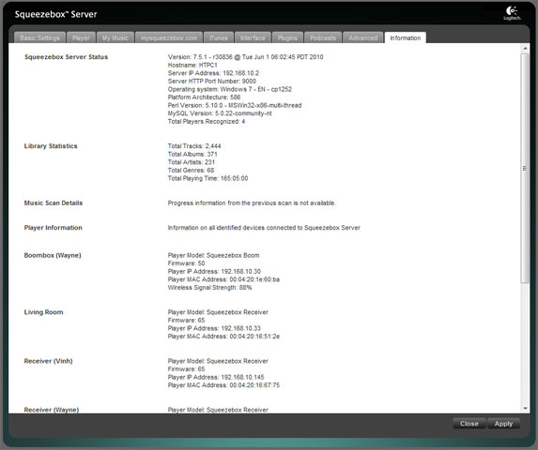
Task: Select the Advanced tab
Action: (x=363, y=37)
